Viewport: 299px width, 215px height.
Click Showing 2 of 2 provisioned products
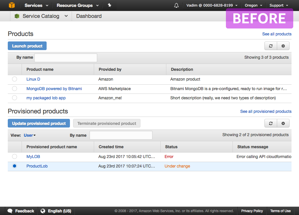tap(255, 135)
